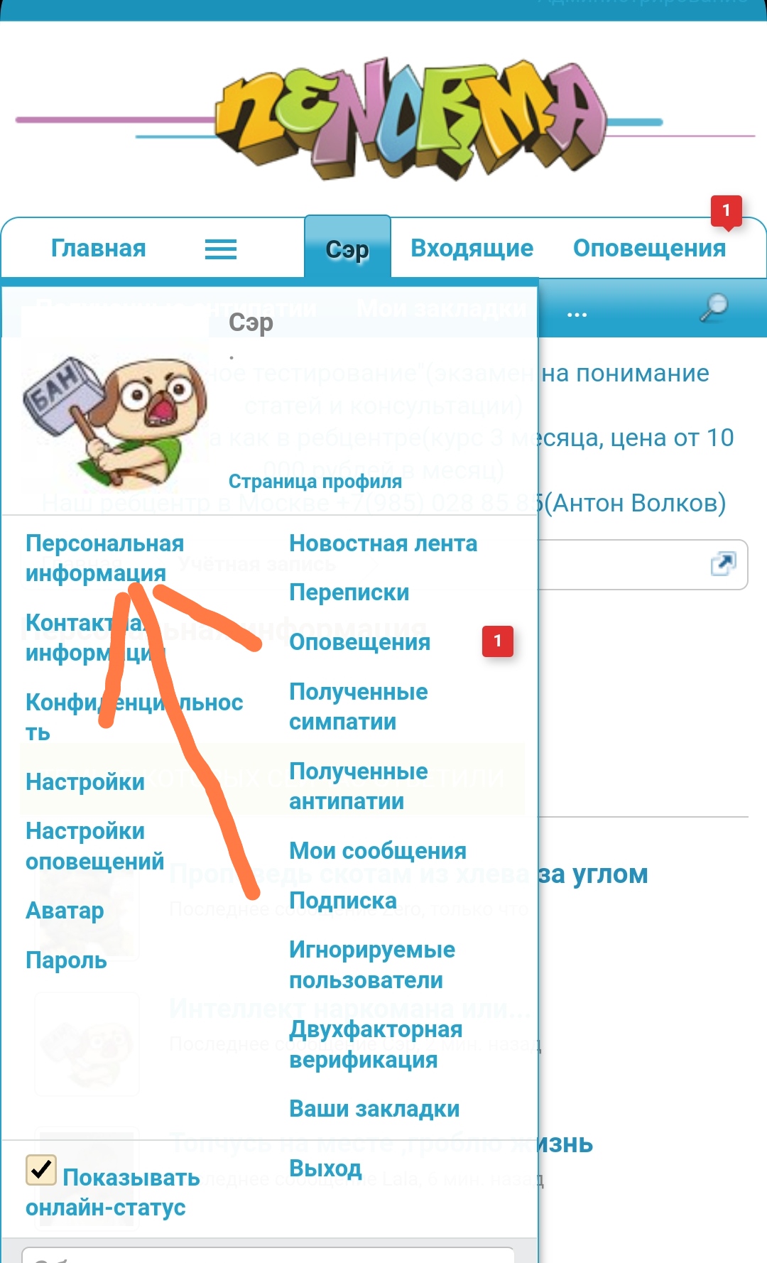Viewport: 767px width, 1263px height.
Task: Click the Пароль settings link
Action: click(66, 960)
